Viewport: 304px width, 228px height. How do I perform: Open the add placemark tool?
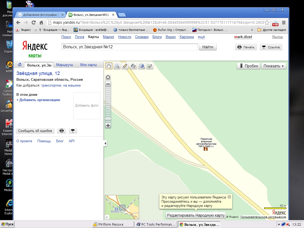[x=141, y=66]
